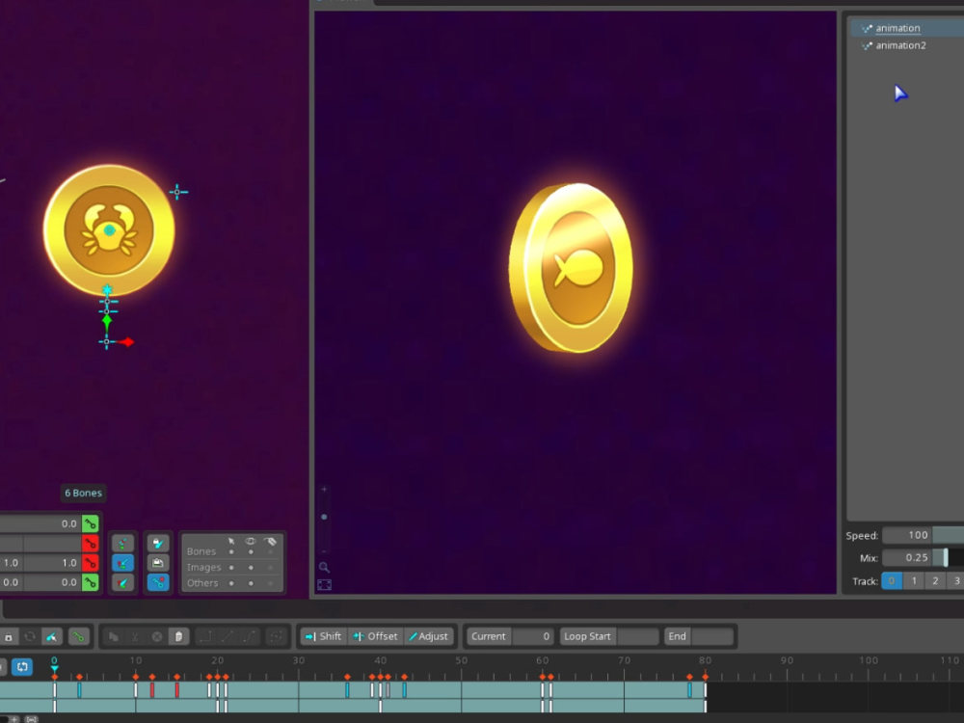Click the copy keys icon in timeline toolbar
Image resolution: width=964 pixels, height=723 pixels.
click(x=114, y=637)
